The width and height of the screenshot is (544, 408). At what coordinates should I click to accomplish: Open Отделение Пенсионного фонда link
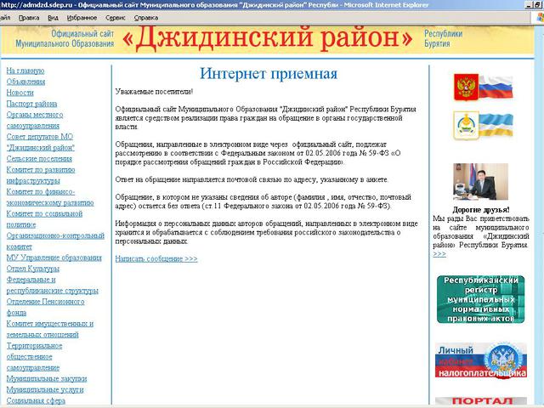click(45, 307)
